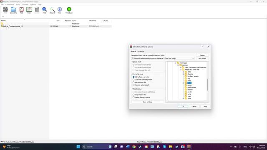Collapse the common tree node
Image resolution: width=267 pixels, height=150 pixels.
point(178,65)
